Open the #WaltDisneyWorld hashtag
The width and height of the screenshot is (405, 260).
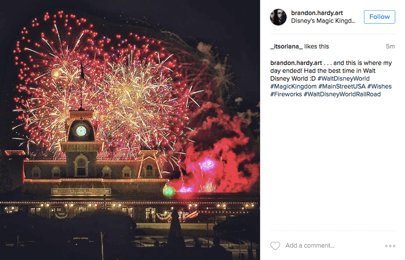tap(344, 79)
